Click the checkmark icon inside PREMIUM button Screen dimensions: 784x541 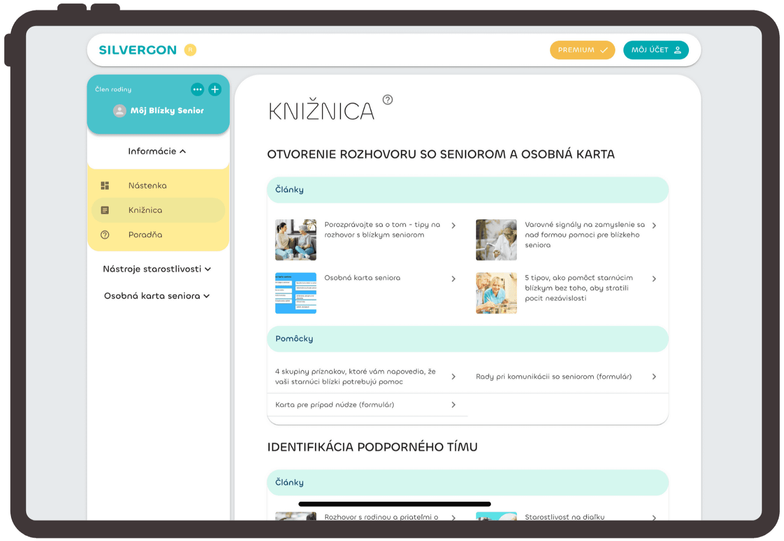pyautogui.click(x=604, y=50)
